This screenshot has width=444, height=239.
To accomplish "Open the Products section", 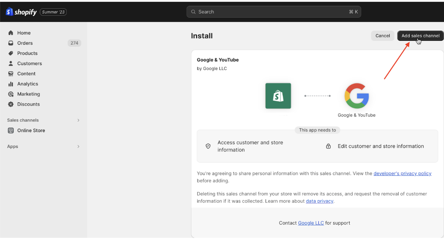I will point(27,53).
